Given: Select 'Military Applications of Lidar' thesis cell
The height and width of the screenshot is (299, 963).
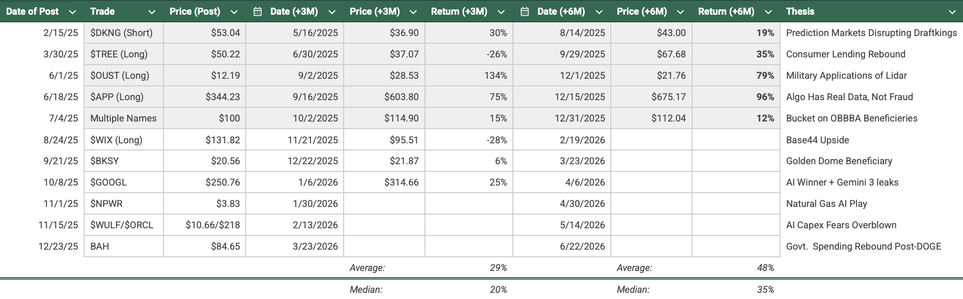Looking at the screenshot, I should [846, 75].
